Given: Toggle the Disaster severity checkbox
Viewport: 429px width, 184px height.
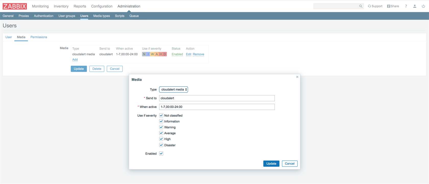Looking at the screenshot, I should (161, 145).
